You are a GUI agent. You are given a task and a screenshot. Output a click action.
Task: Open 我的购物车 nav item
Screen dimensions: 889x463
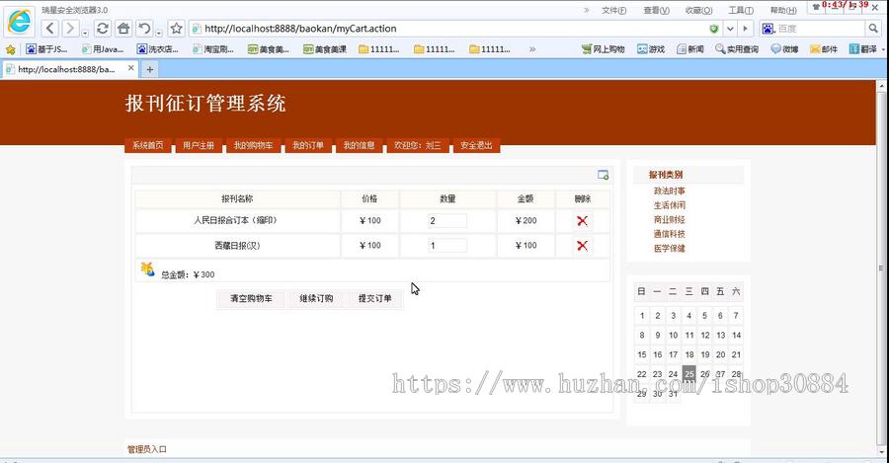[254, 146]
